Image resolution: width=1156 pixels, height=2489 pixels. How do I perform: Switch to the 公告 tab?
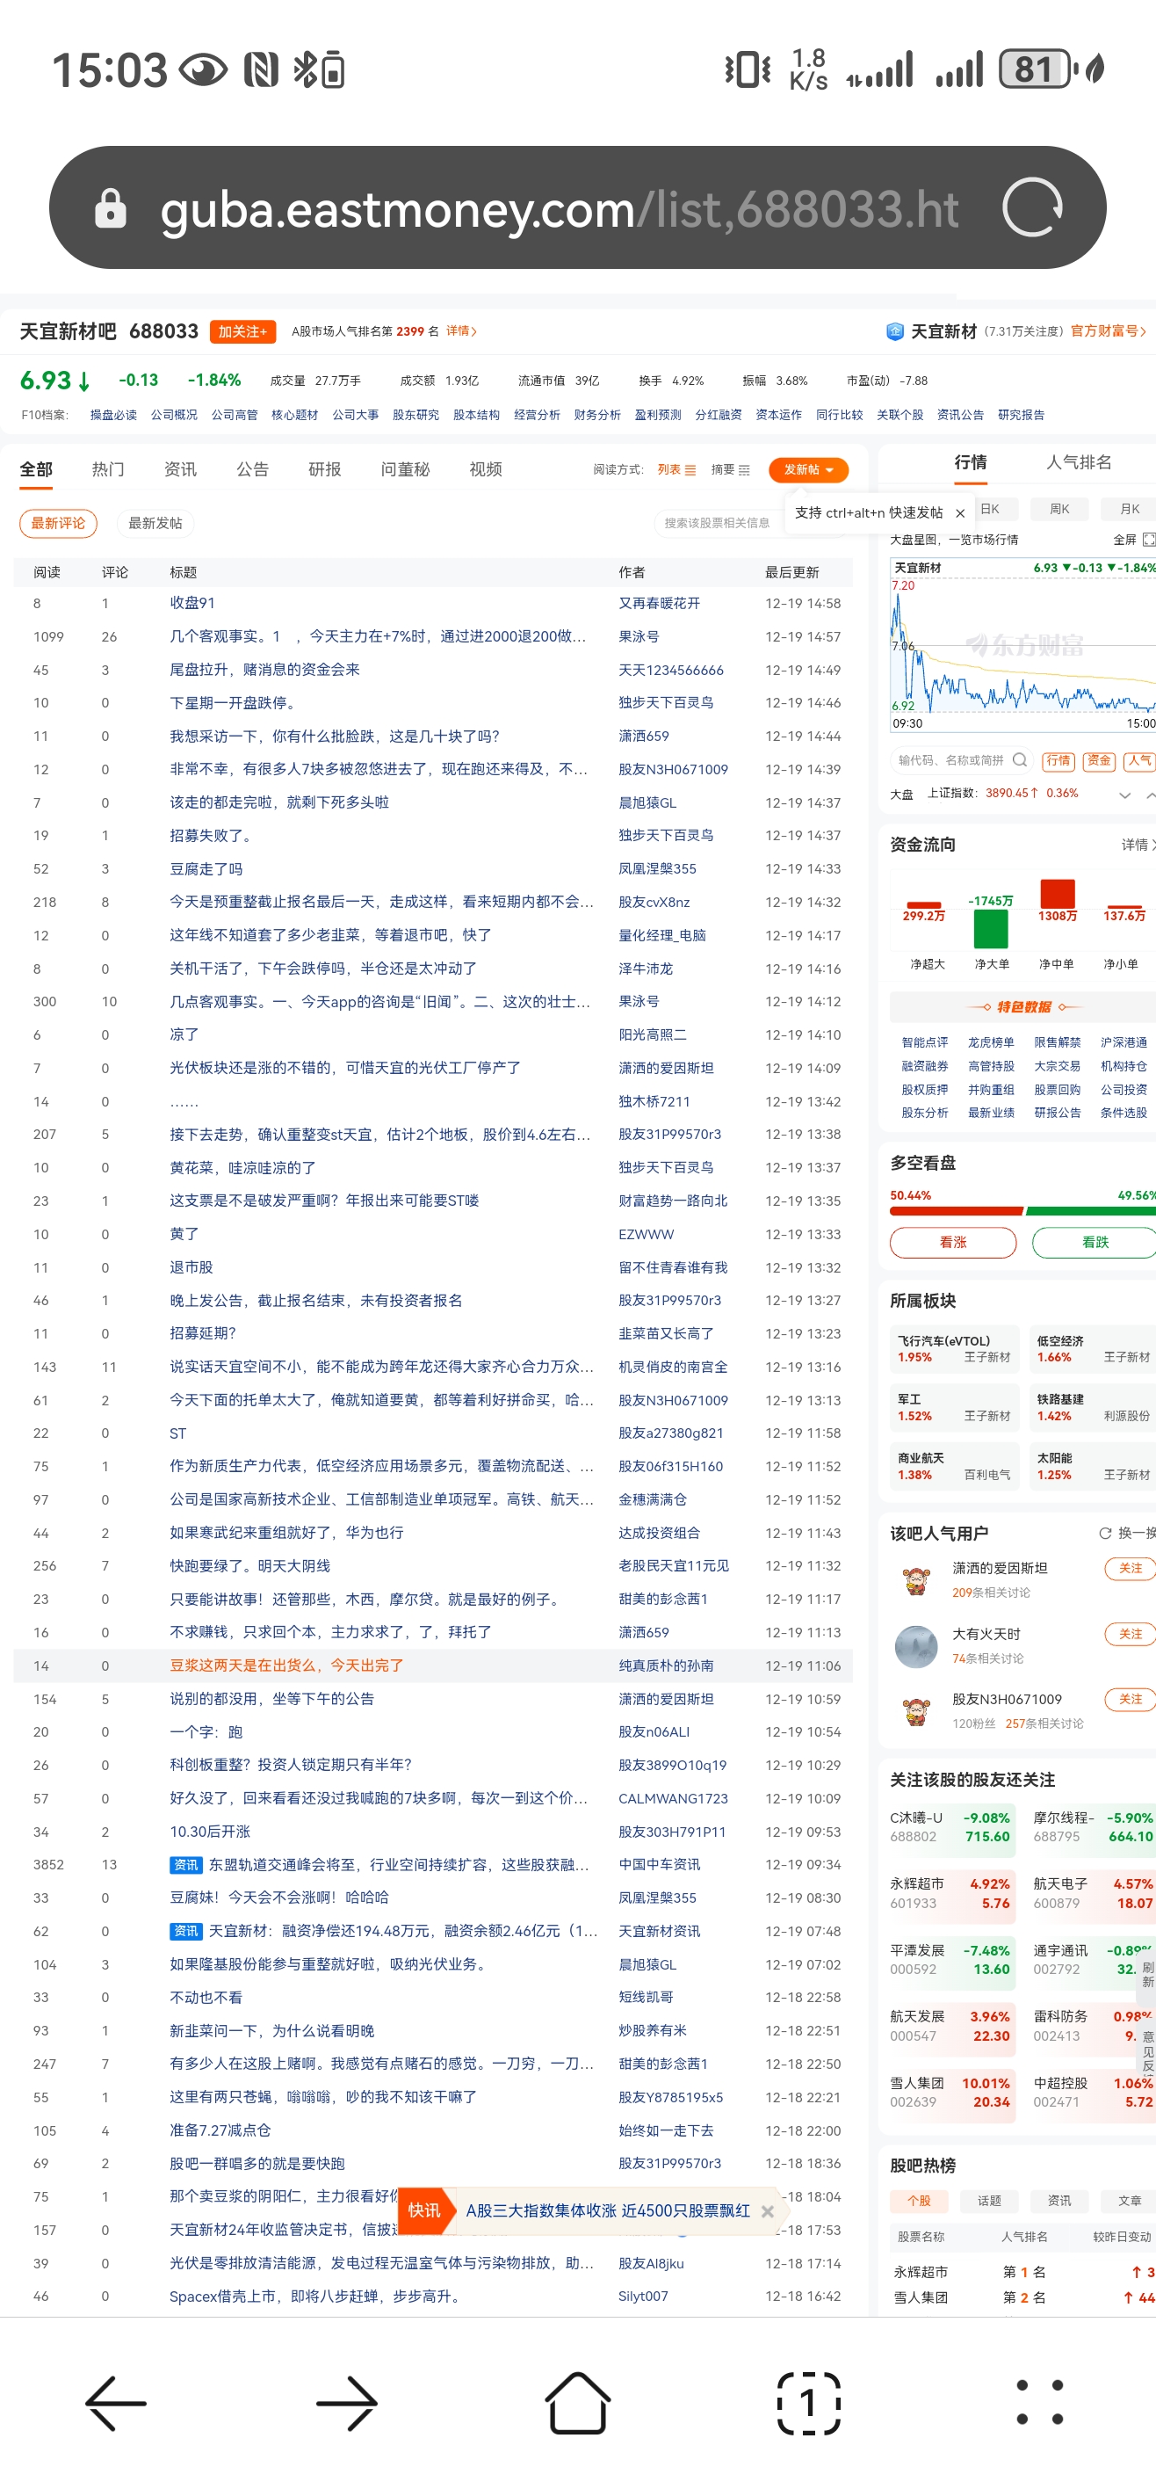click(252, 469)
